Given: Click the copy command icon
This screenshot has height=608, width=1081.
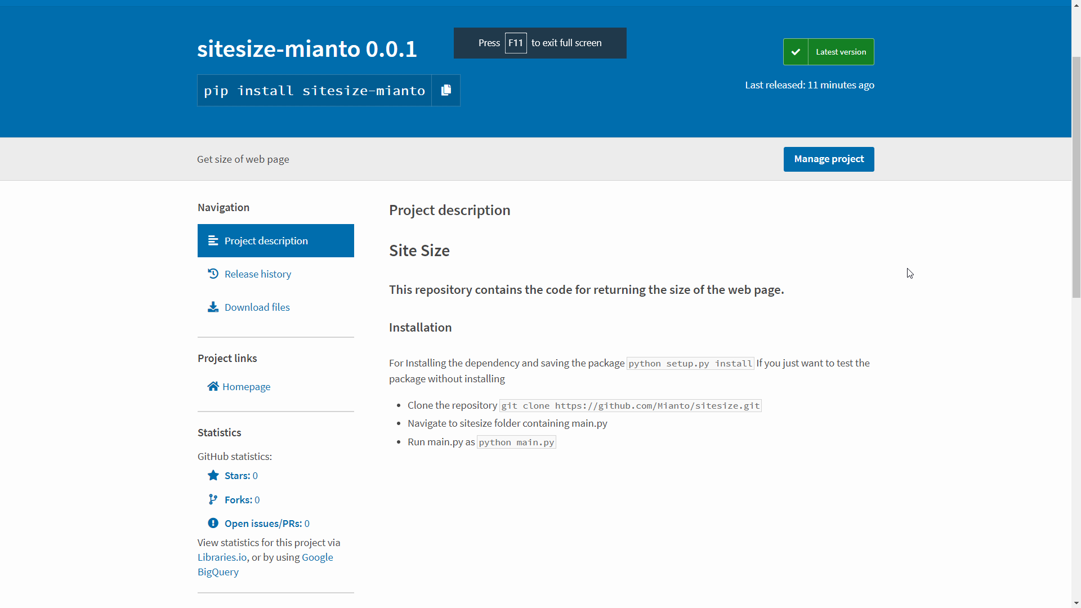Looking at the screenshot, I should click(x=445, y=90).
